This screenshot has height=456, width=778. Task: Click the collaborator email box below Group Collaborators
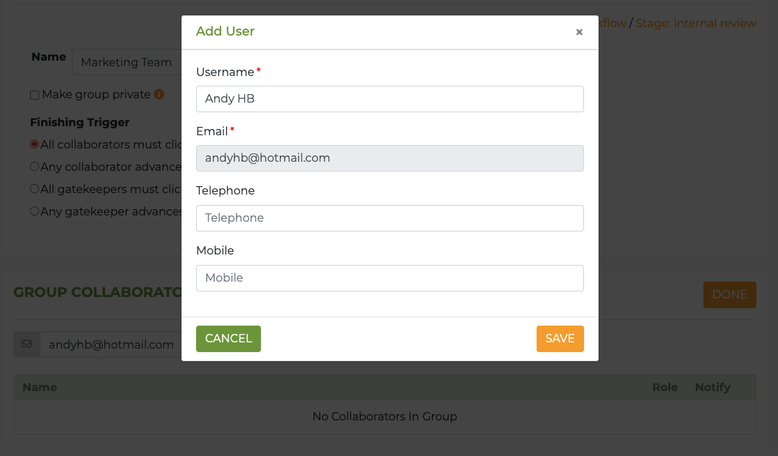coord(110,344)
